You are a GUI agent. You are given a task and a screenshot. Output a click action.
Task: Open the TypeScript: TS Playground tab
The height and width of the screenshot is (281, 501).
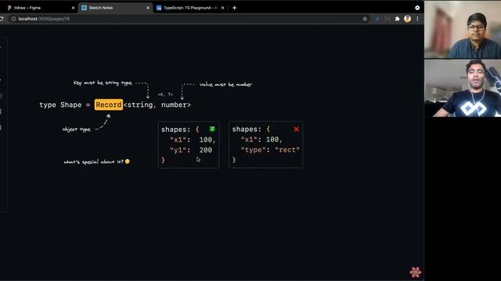(x=190, y=8)
